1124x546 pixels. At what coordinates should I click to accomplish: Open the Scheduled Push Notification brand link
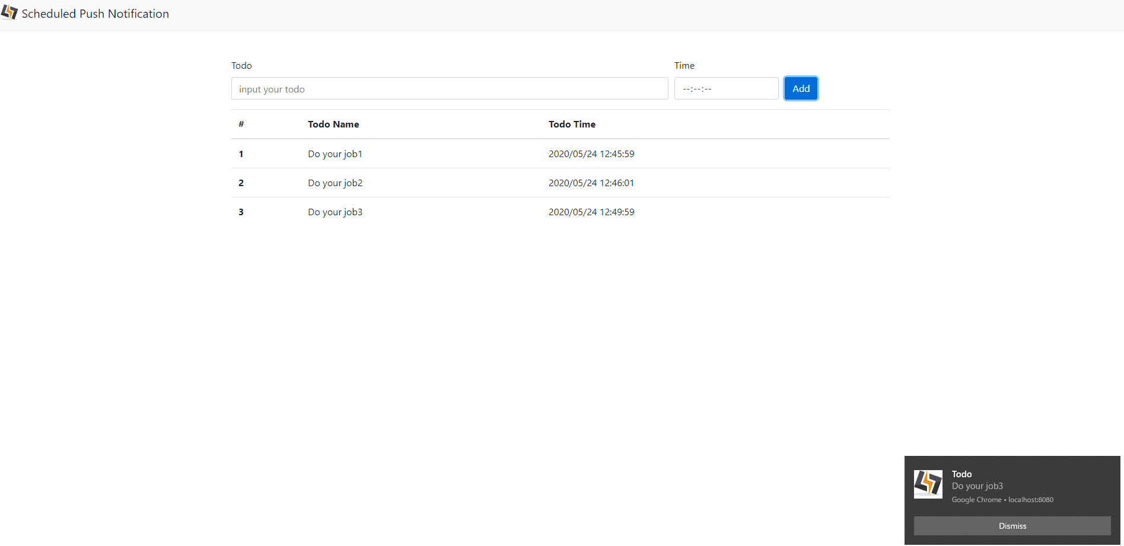click(x=95, y=14)
